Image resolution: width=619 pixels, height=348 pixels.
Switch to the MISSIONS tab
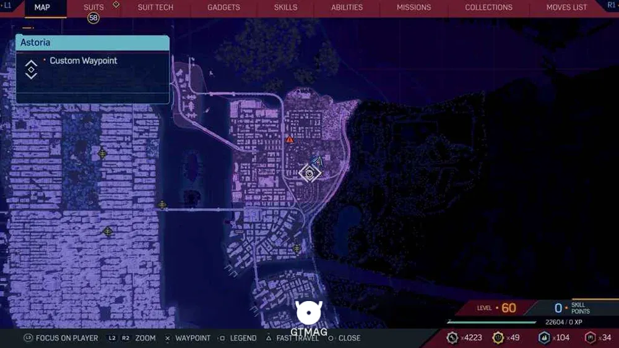(413, 7)
